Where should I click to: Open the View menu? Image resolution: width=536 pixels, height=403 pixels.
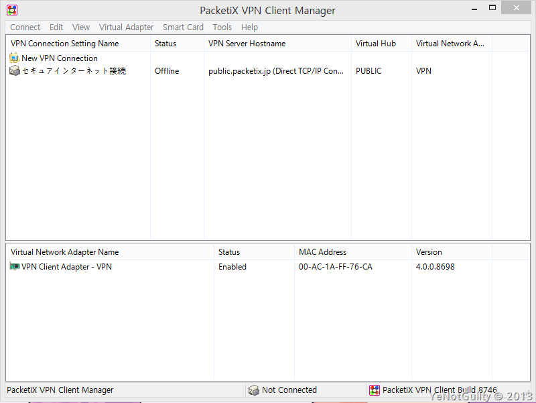(80, 27)
